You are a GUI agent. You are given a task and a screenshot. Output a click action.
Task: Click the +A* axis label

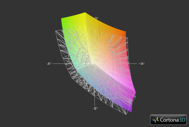pyautogui.click(x=142, y=64)
